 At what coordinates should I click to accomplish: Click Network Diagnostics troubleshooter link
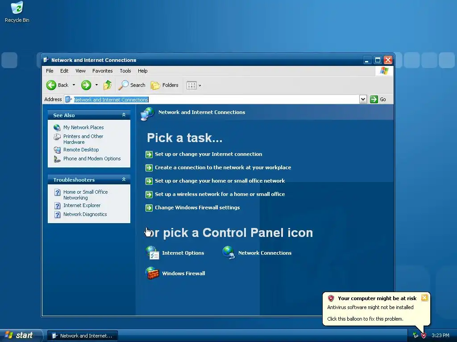click(85, 214)
